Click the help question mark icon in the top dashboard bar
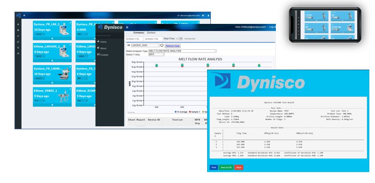The image size is (375, 183). pos(203,15)
